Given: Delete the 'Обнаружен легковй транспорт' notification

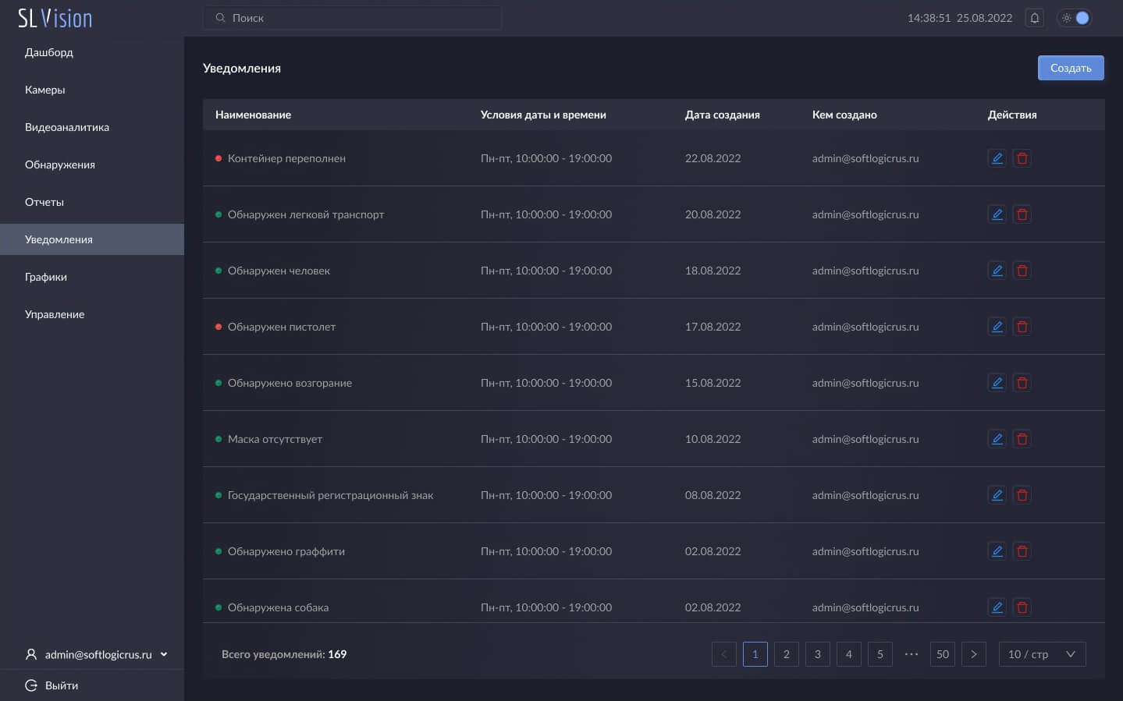Looking at the screenshot, I should (x=1022, y=214).
